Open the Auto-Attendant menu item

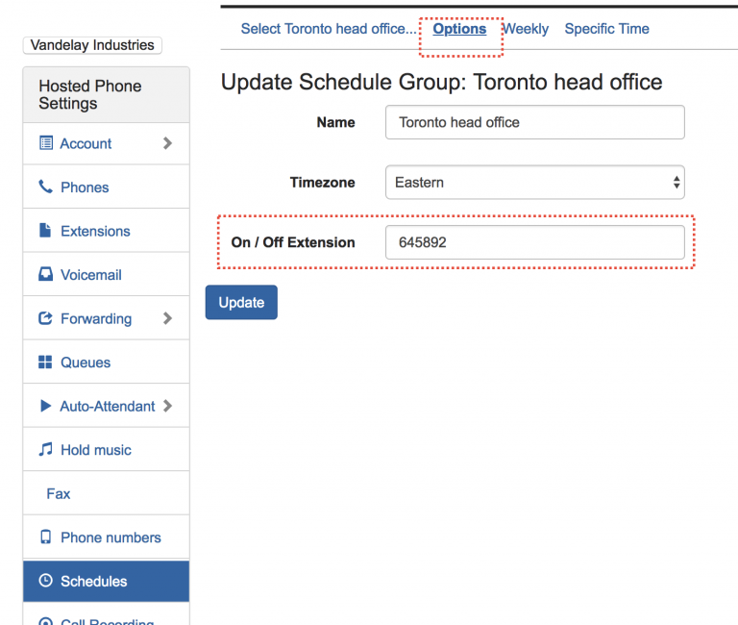[x=106, y=406]
